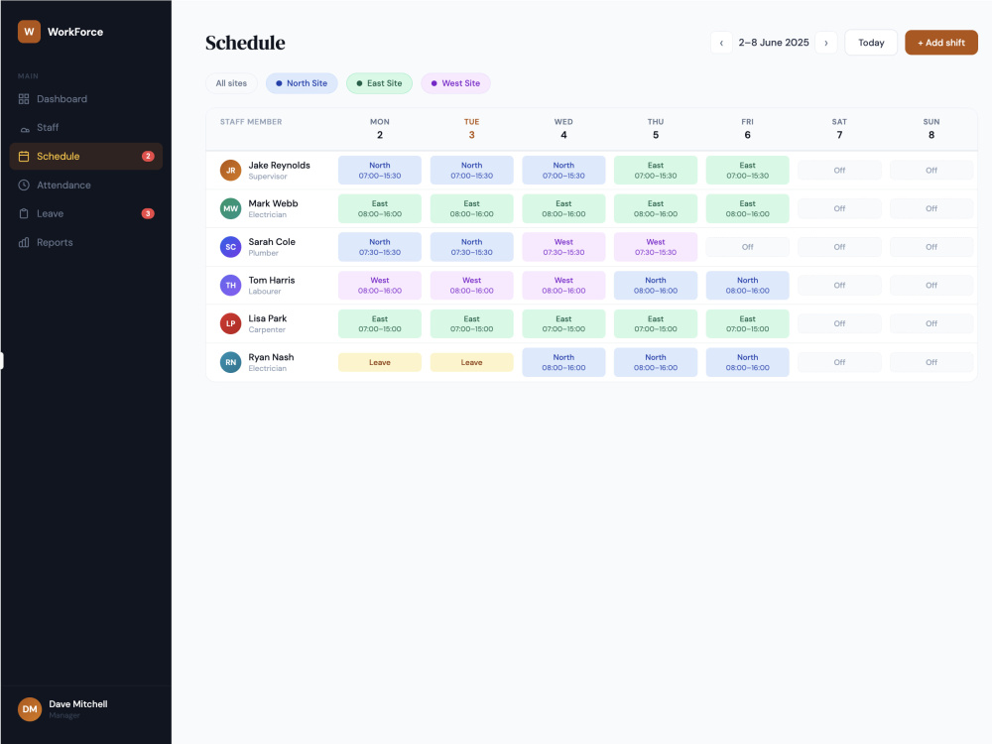The height and width of the screenshot is (744, 992).
Task: Open the Attendance page
Action: 86,186
